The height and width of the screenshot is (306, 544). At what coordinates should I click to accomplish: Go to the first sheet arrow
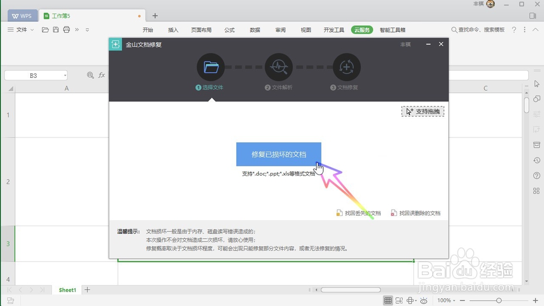[x=9, y=290]
